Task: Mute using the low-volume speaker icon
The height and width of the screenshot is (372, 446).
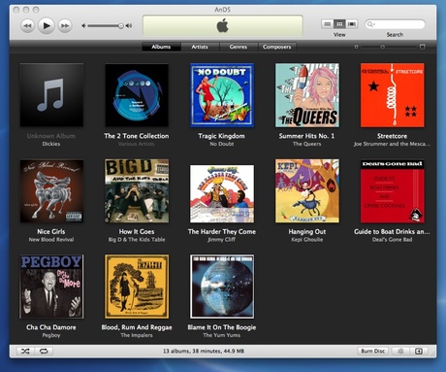Action: pos(83,25)
